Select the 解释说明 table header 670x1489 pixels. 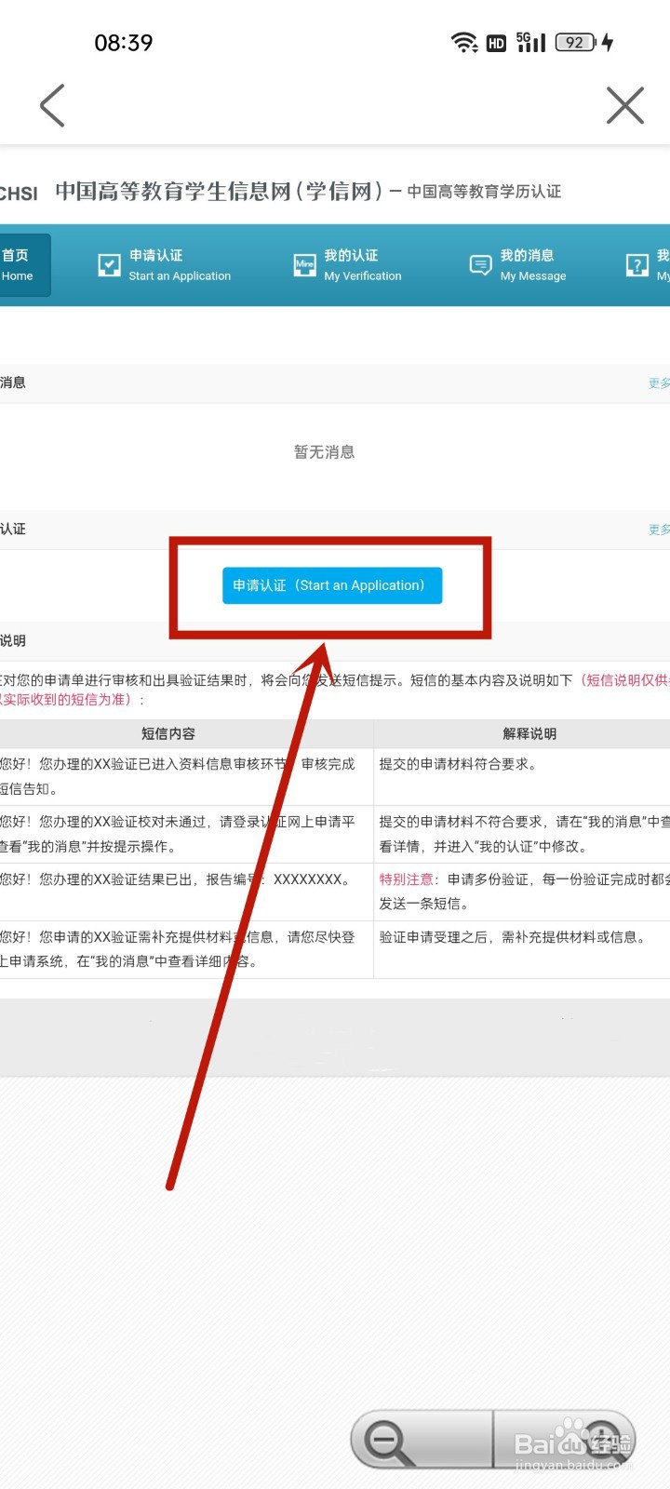click(x=529, y=733)
